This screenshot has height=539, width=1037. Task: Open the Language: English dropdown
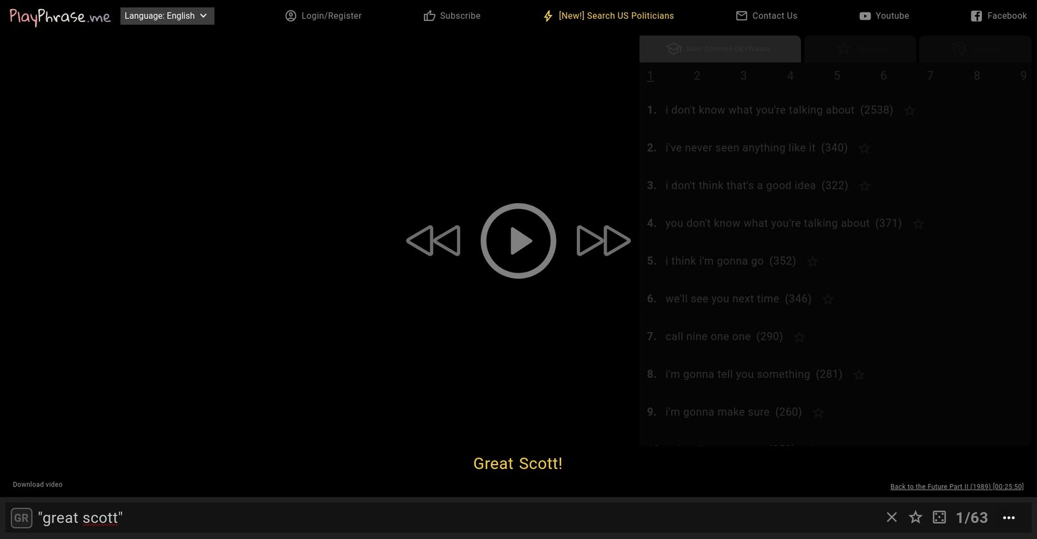click(167, 16)
